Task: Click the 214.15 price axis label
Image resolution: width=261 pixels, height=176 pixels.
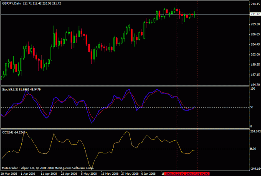Action: click(x=255, y=4)
